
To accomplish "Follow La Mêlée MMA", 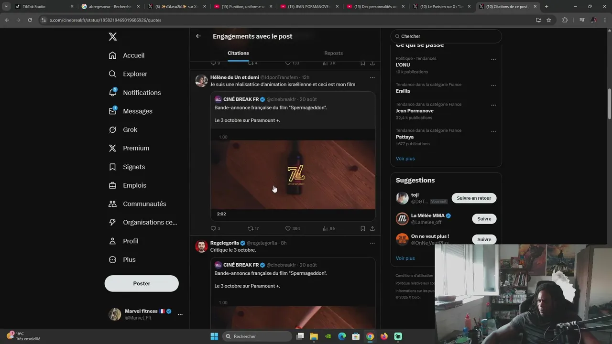I will (484, 219).
